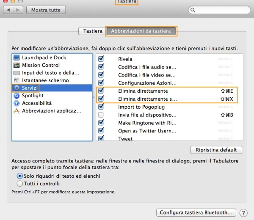Click the help question mark button
Image resolution: width=254 pixels, height=220 pixels.
tap(243, 212)
